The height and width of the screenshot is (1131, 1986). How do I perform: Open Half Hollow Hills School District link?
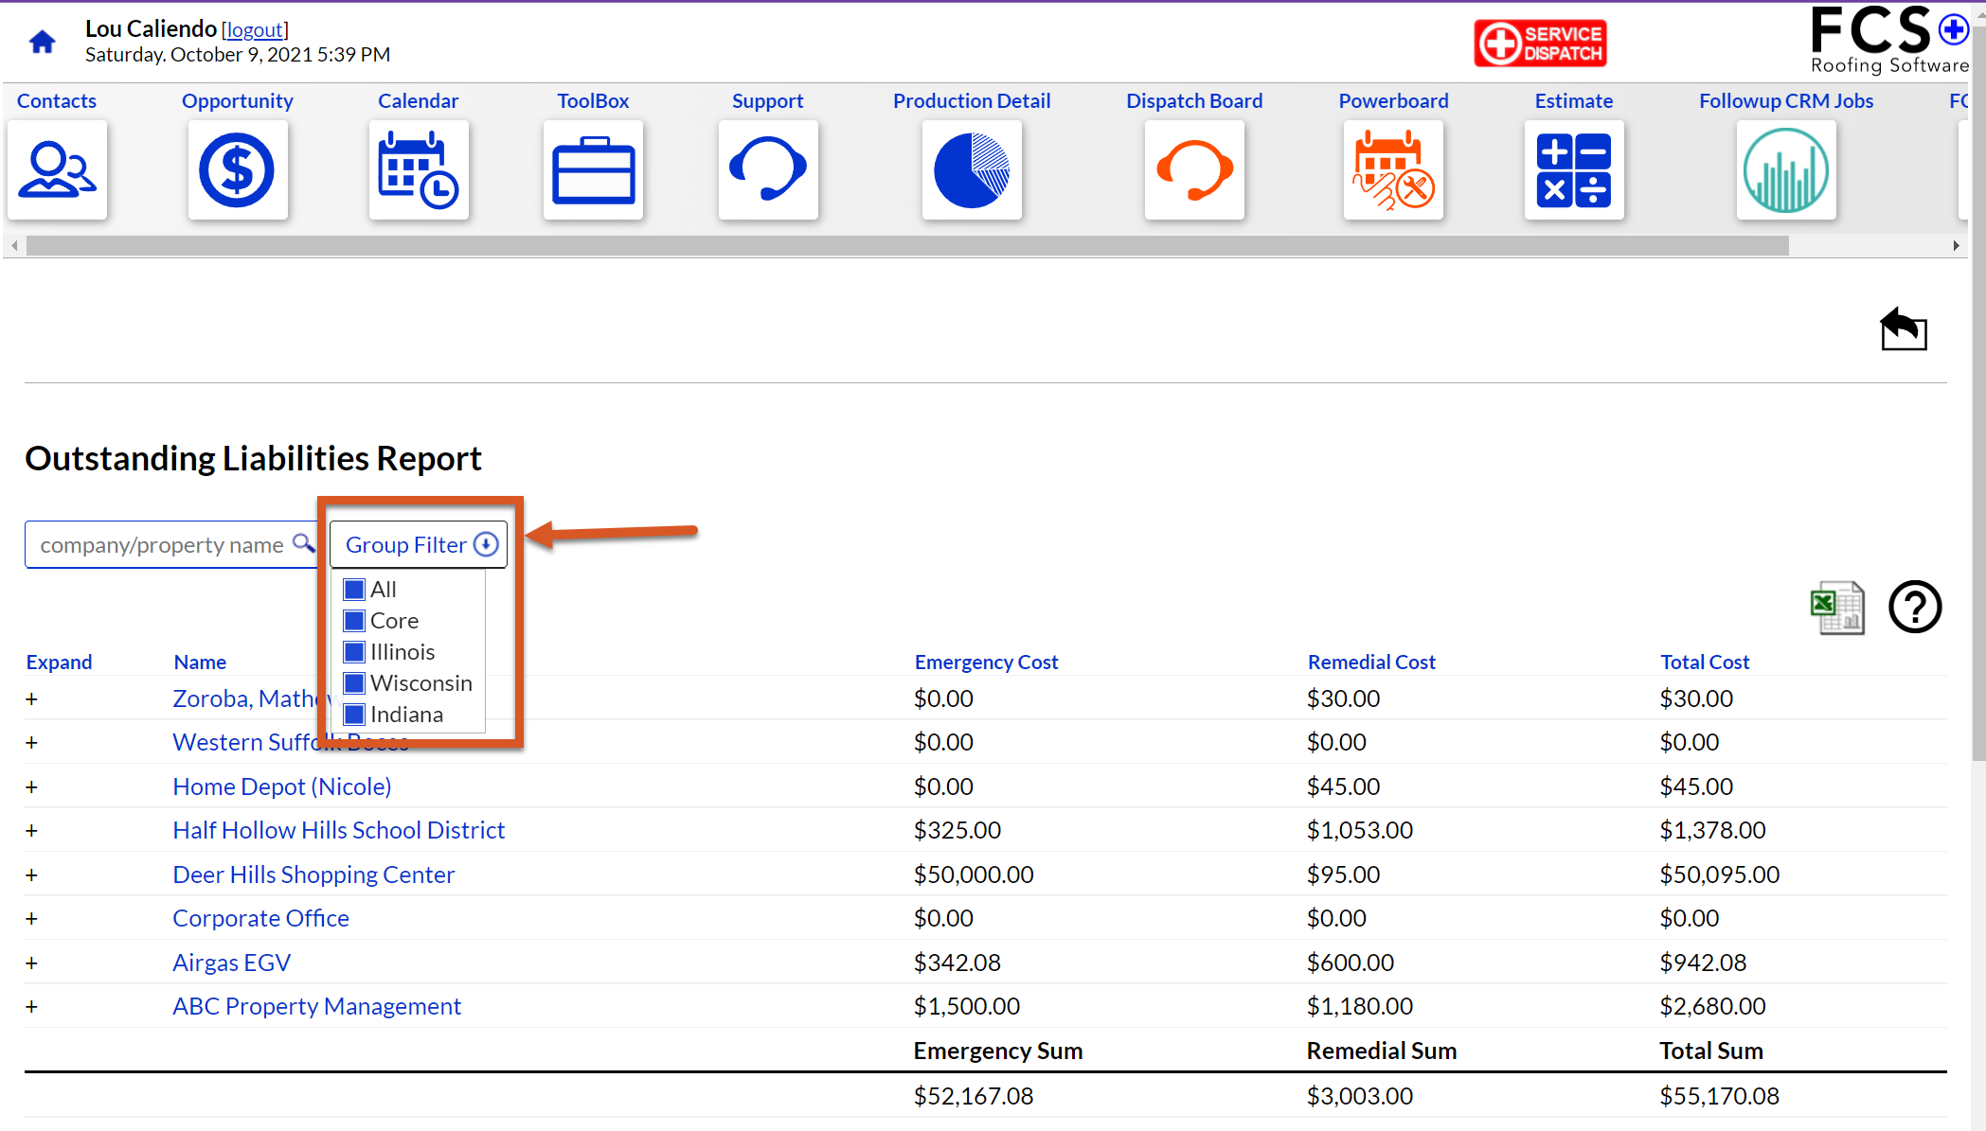click(x=338, y=830)
